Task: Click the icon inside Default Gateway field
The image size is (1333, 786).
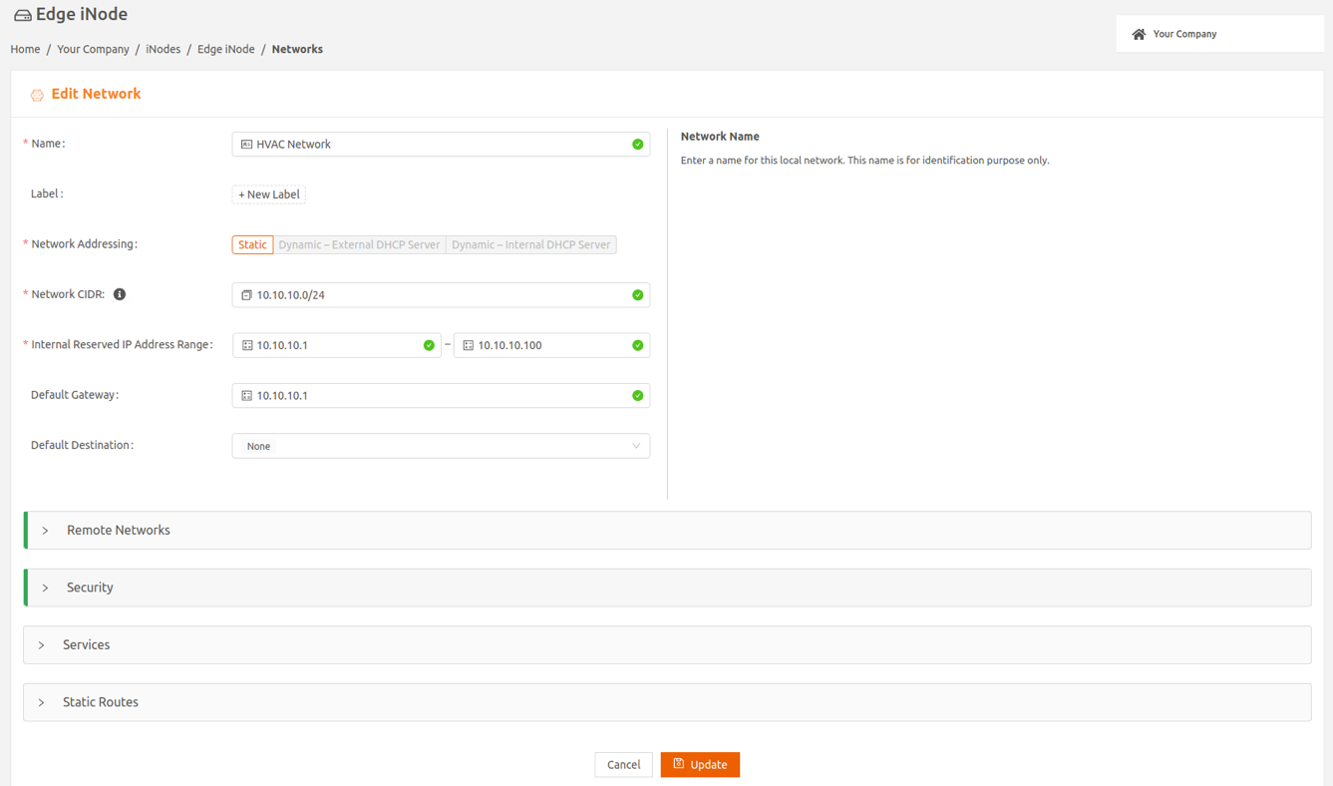Action: (x=246, y=396)
